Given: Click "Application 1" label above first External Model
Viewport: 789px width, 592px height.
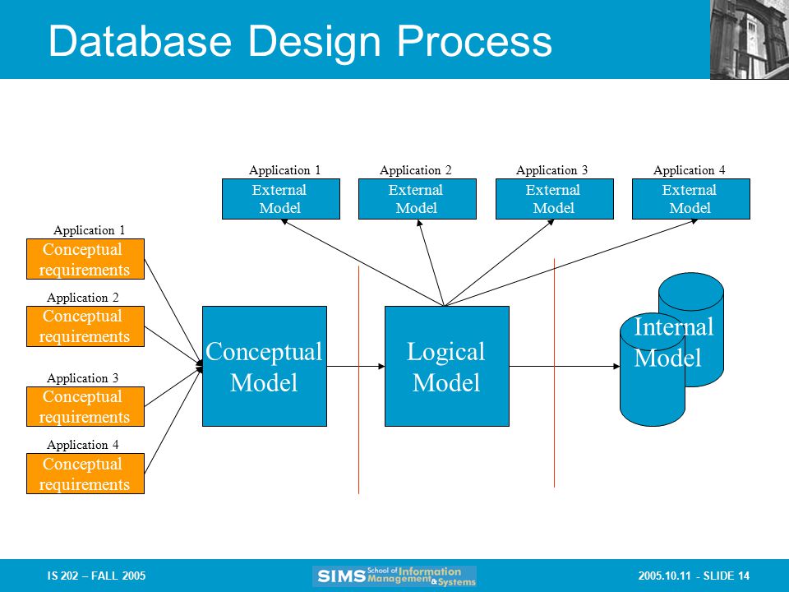Looking at the screenshot, I should (285, 170).
